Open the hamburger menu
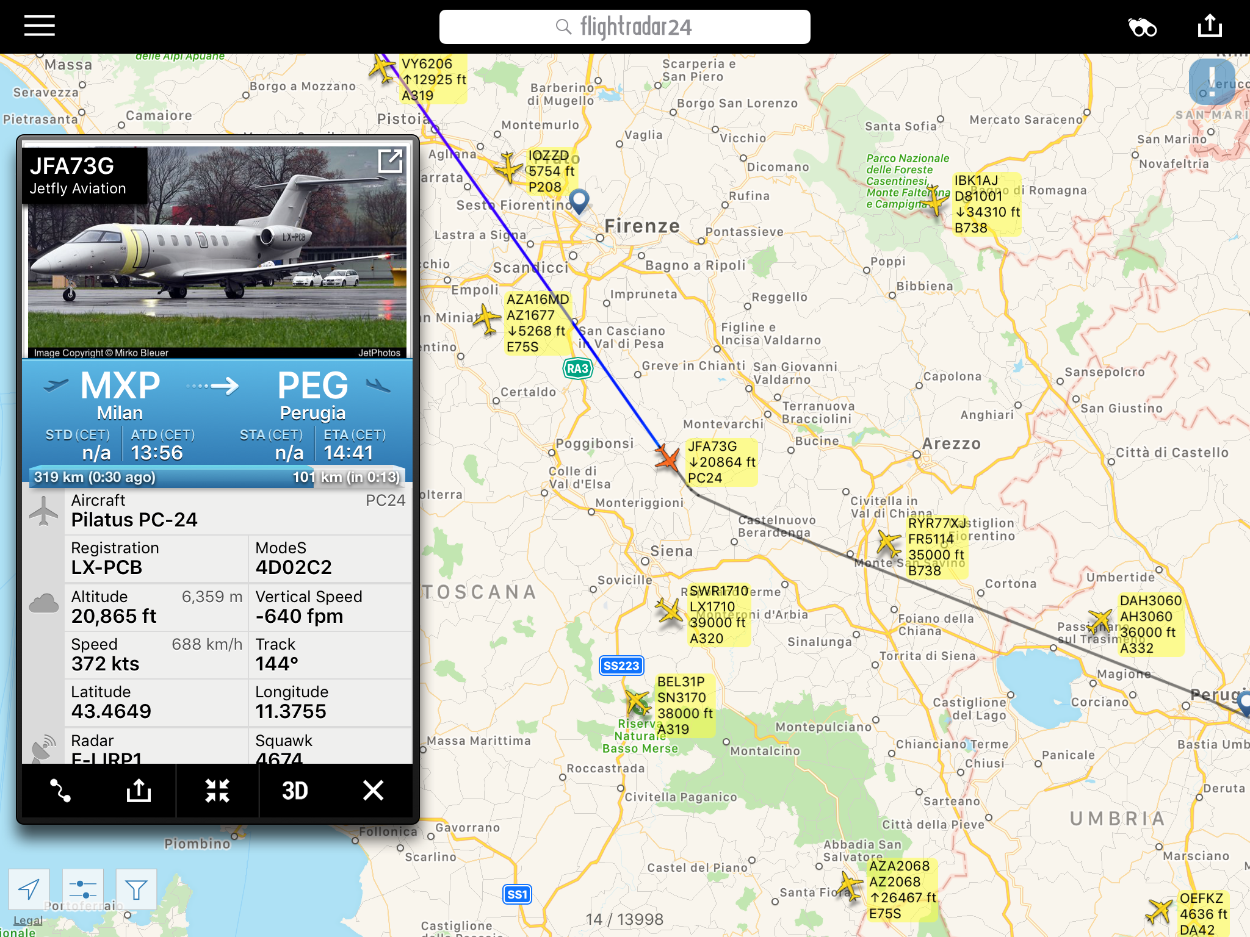The width and height of the screenshot is (1250, 937). 40,26
